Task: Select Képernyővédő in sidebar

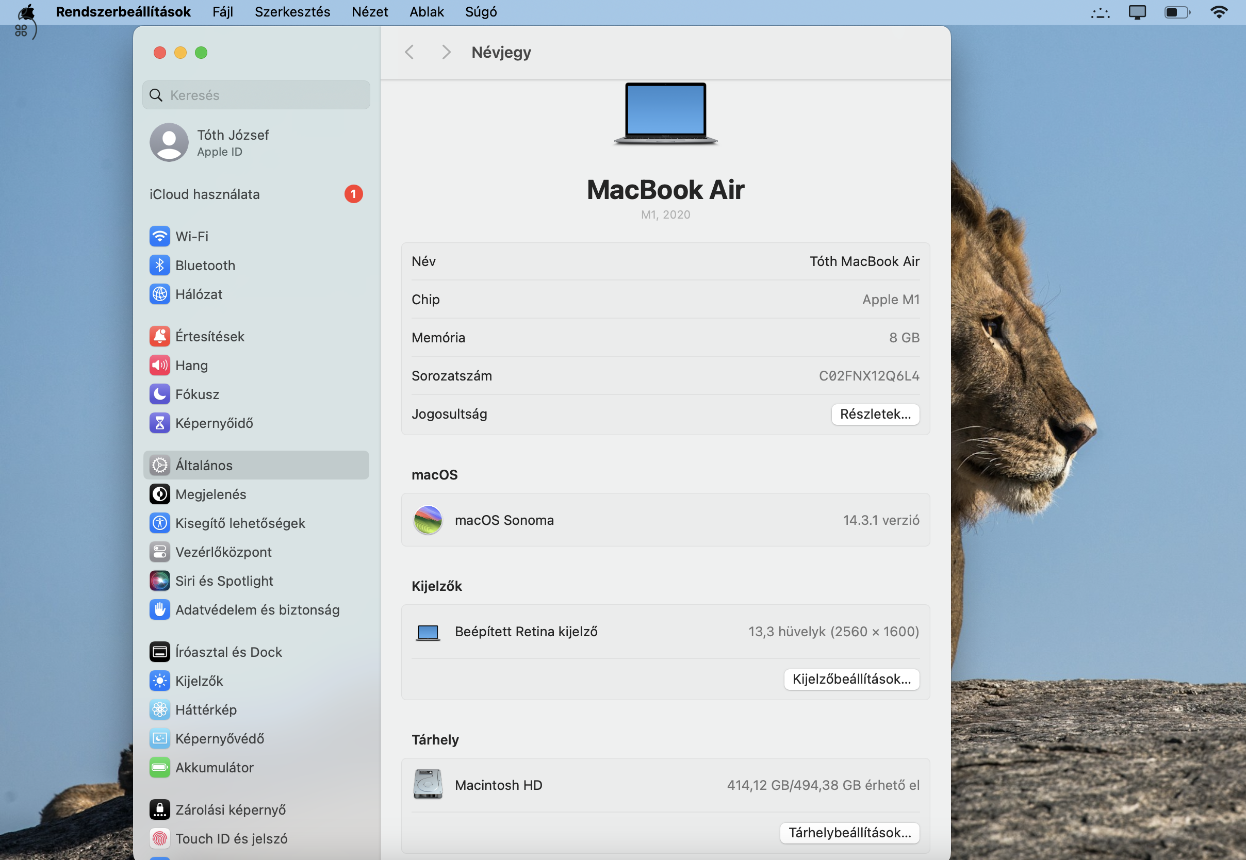Action: 256,739
